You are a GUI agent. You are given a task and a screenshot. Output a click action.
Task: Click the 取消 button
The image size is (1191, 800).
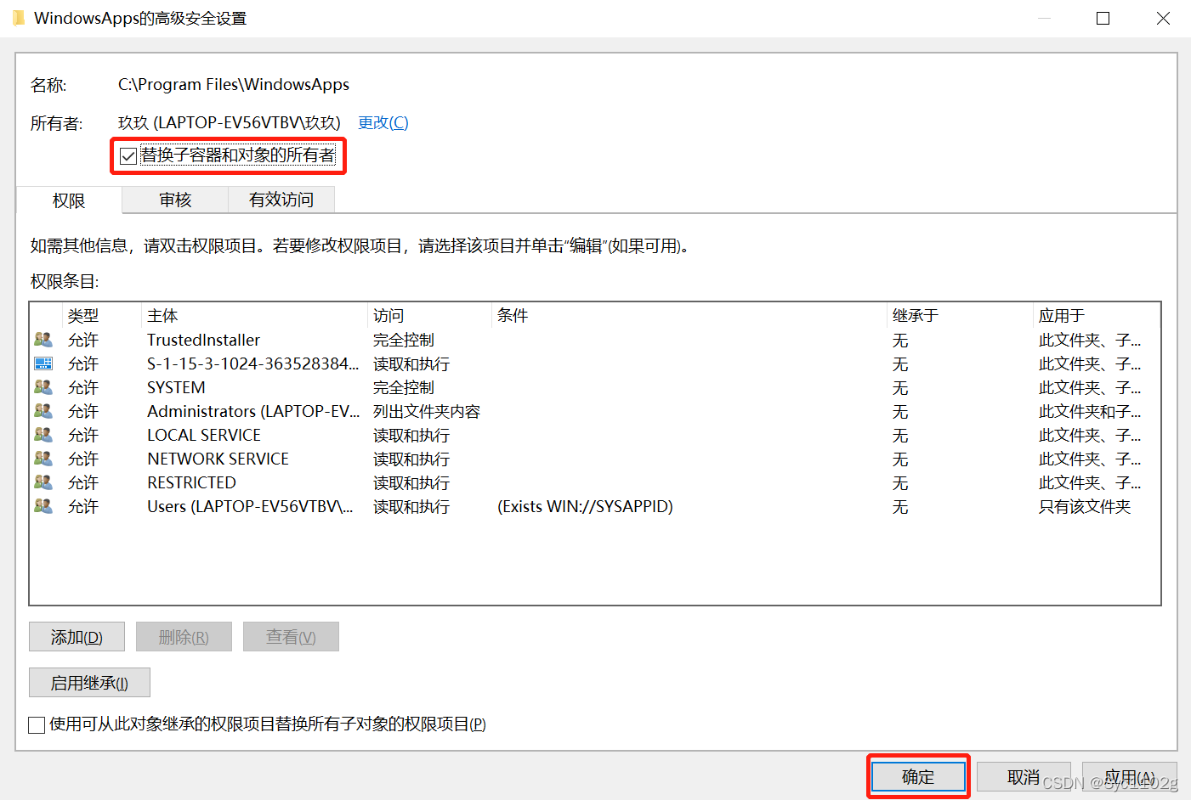pos(1024,776)
